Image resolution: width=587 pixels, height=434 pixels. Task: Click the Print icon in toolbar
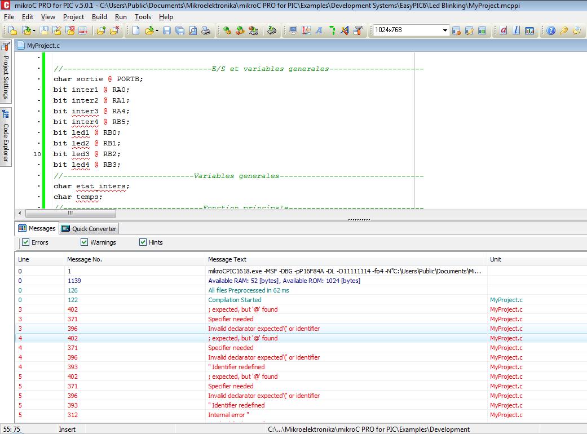(x=206, y=30)
